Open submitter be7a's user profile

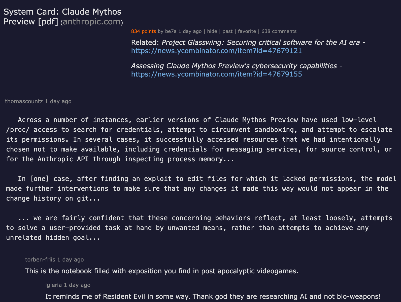coord(171,31)
